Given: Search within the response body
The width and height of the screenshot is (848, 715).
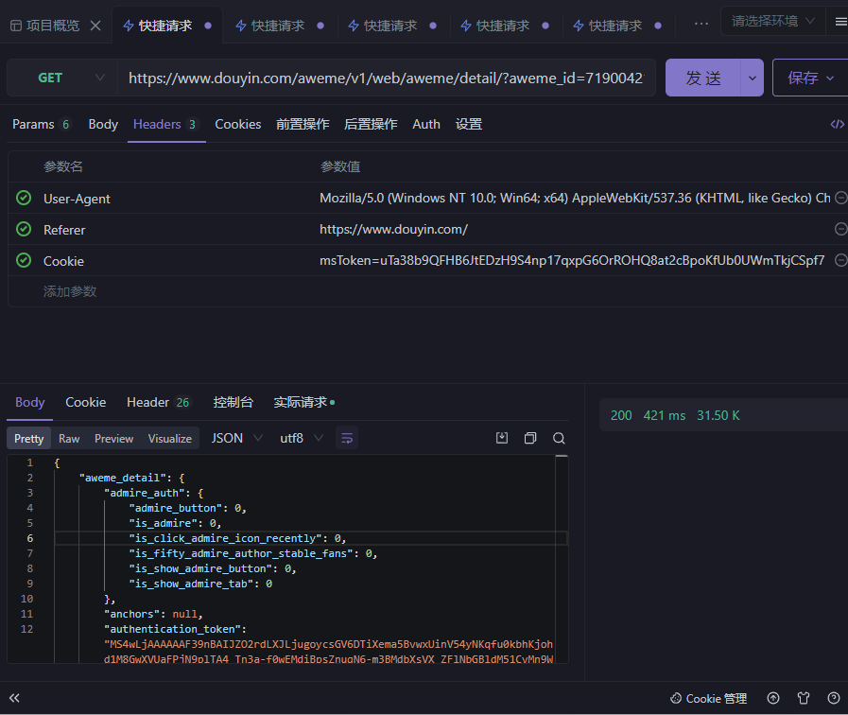Looking at the screenshot, I should click(559, 438).
